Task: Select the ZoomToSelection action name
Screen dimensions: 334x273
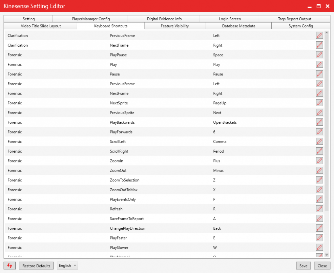Action: point(124,180)
